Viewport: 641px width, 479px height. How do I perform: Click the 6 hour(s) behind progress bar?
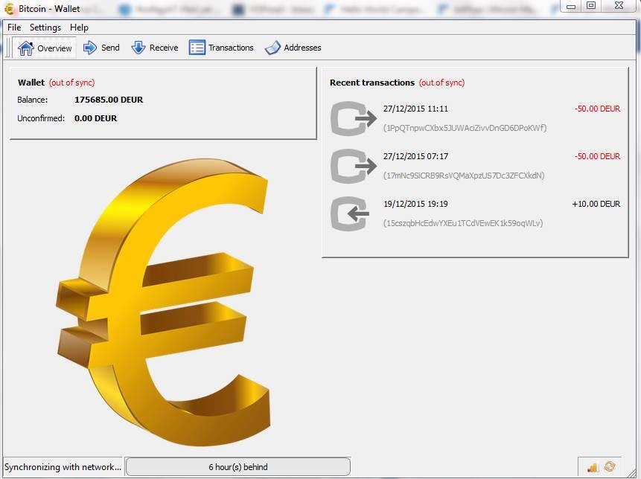point(240,466)
